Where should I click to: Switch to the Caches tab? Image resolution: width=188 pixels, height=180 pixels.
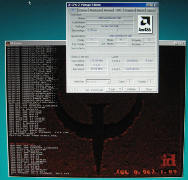(83, 10)
